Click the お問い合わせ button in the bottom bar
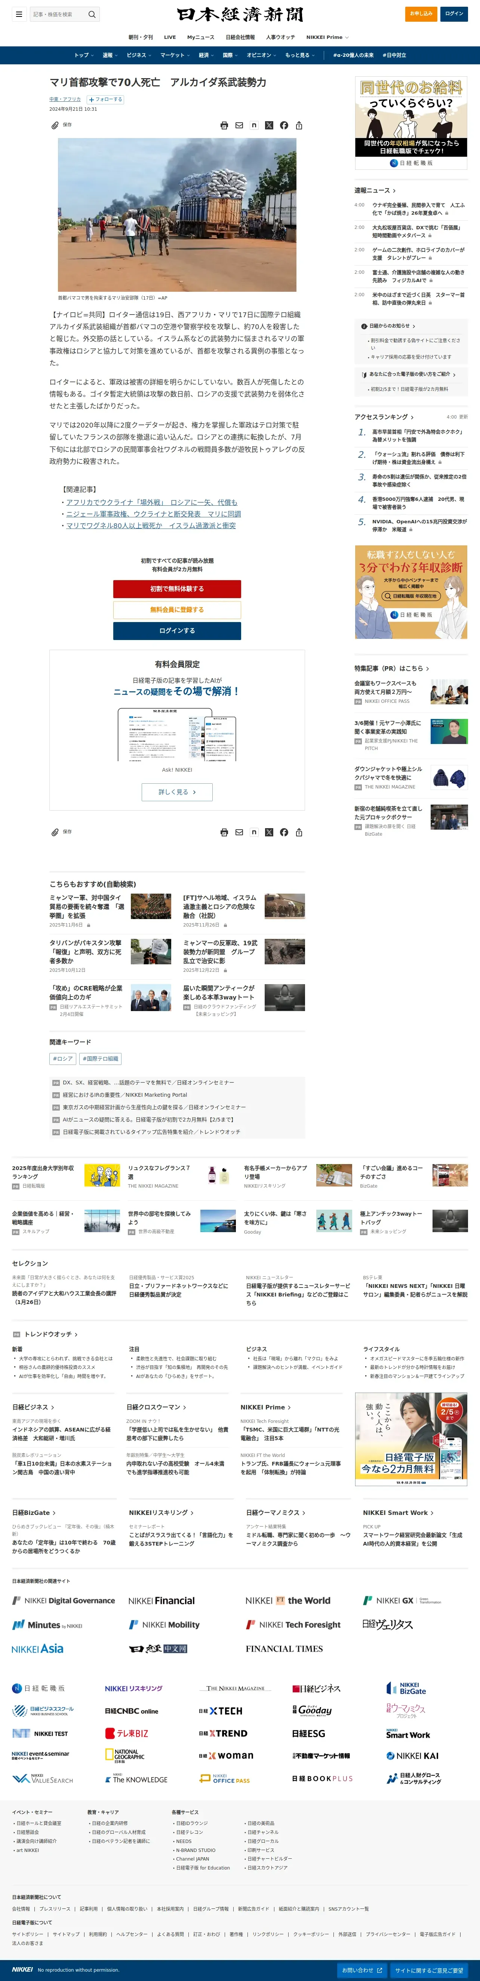Viewport: 480px width, 1981px height. (361, 1970)
